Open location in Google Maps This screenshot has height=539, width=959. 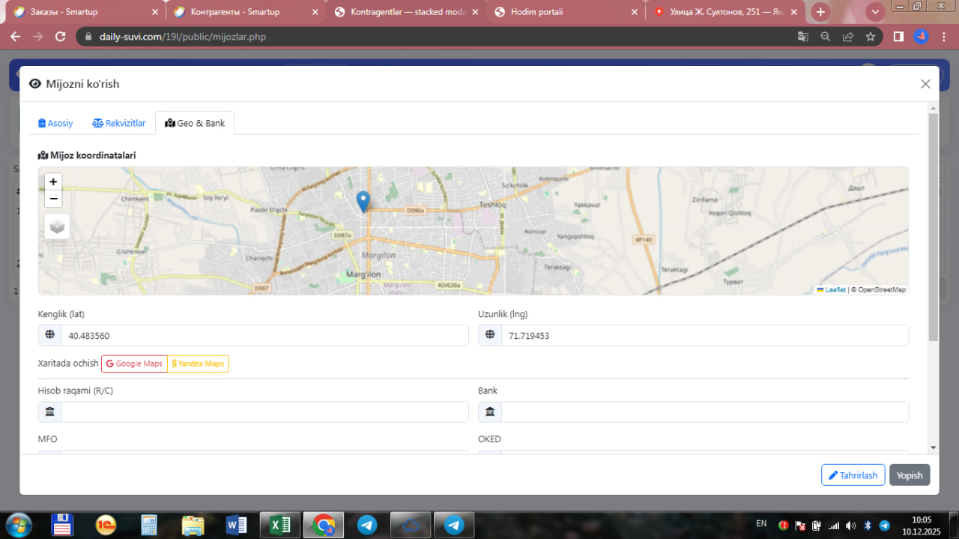point(134,364)
